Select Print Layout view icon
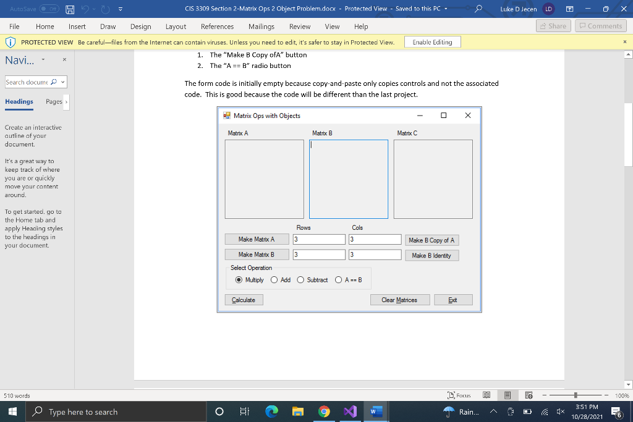This screenshot has width=633, height=422. pos(507,395)
